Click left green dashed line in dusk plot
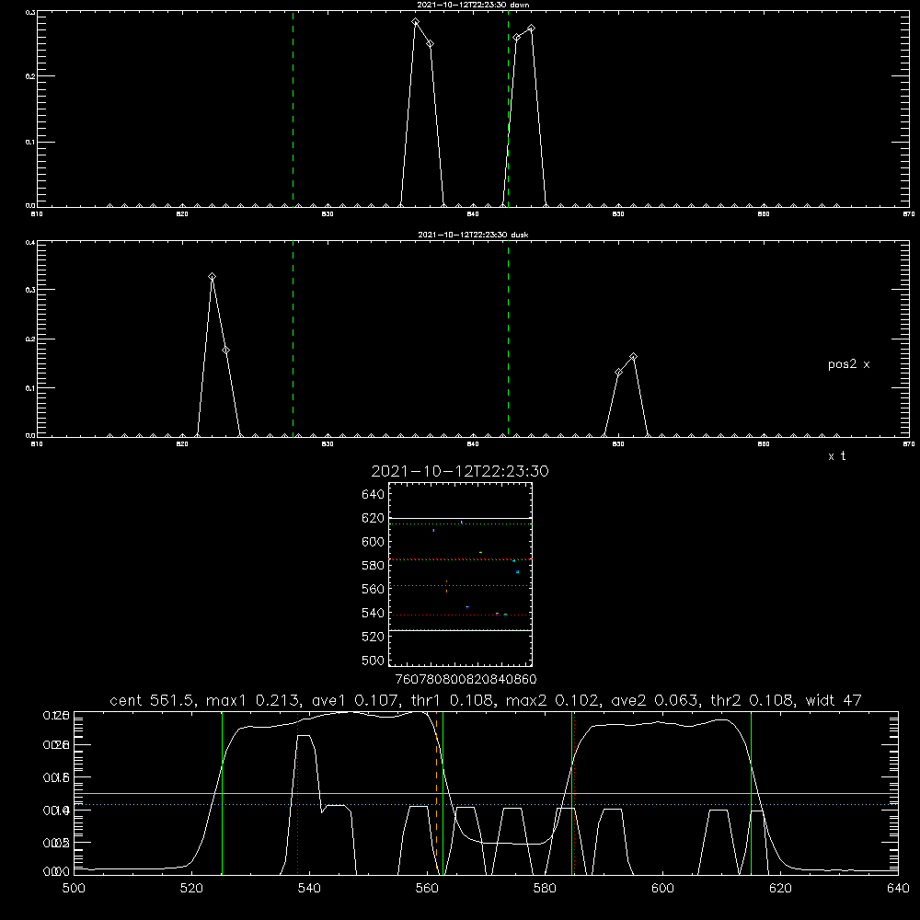The image size is (920, 920). (x=293, y=339)
